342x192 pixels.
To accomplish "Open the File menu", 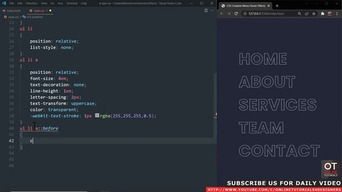I will click(12, 3).
